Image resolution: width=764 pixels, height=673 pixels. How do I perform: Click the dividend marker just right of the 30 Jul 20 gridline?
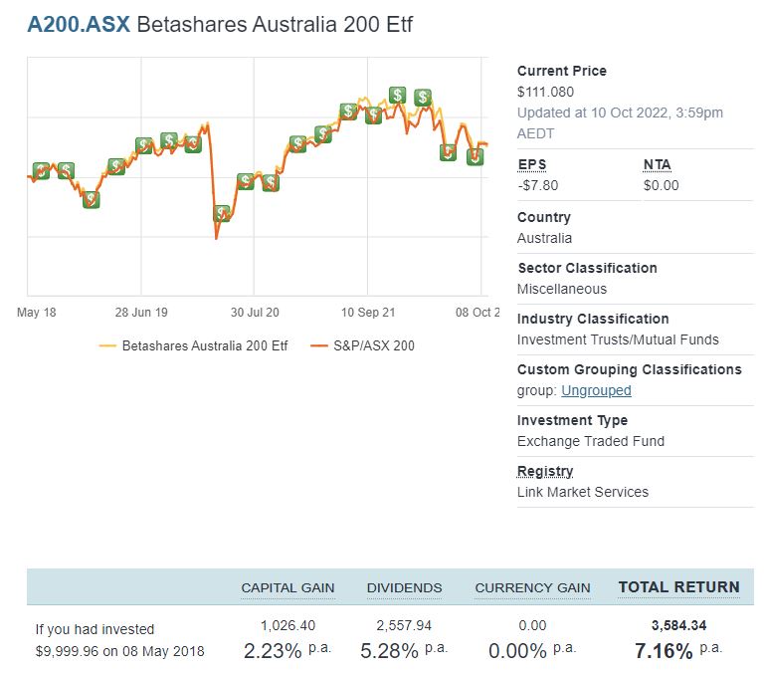click(x=271, y=183)
